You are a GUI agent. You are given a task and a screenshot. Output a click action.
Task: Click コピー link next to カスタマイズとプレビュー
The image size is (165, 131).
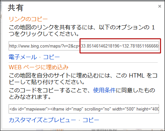point(91,120)
